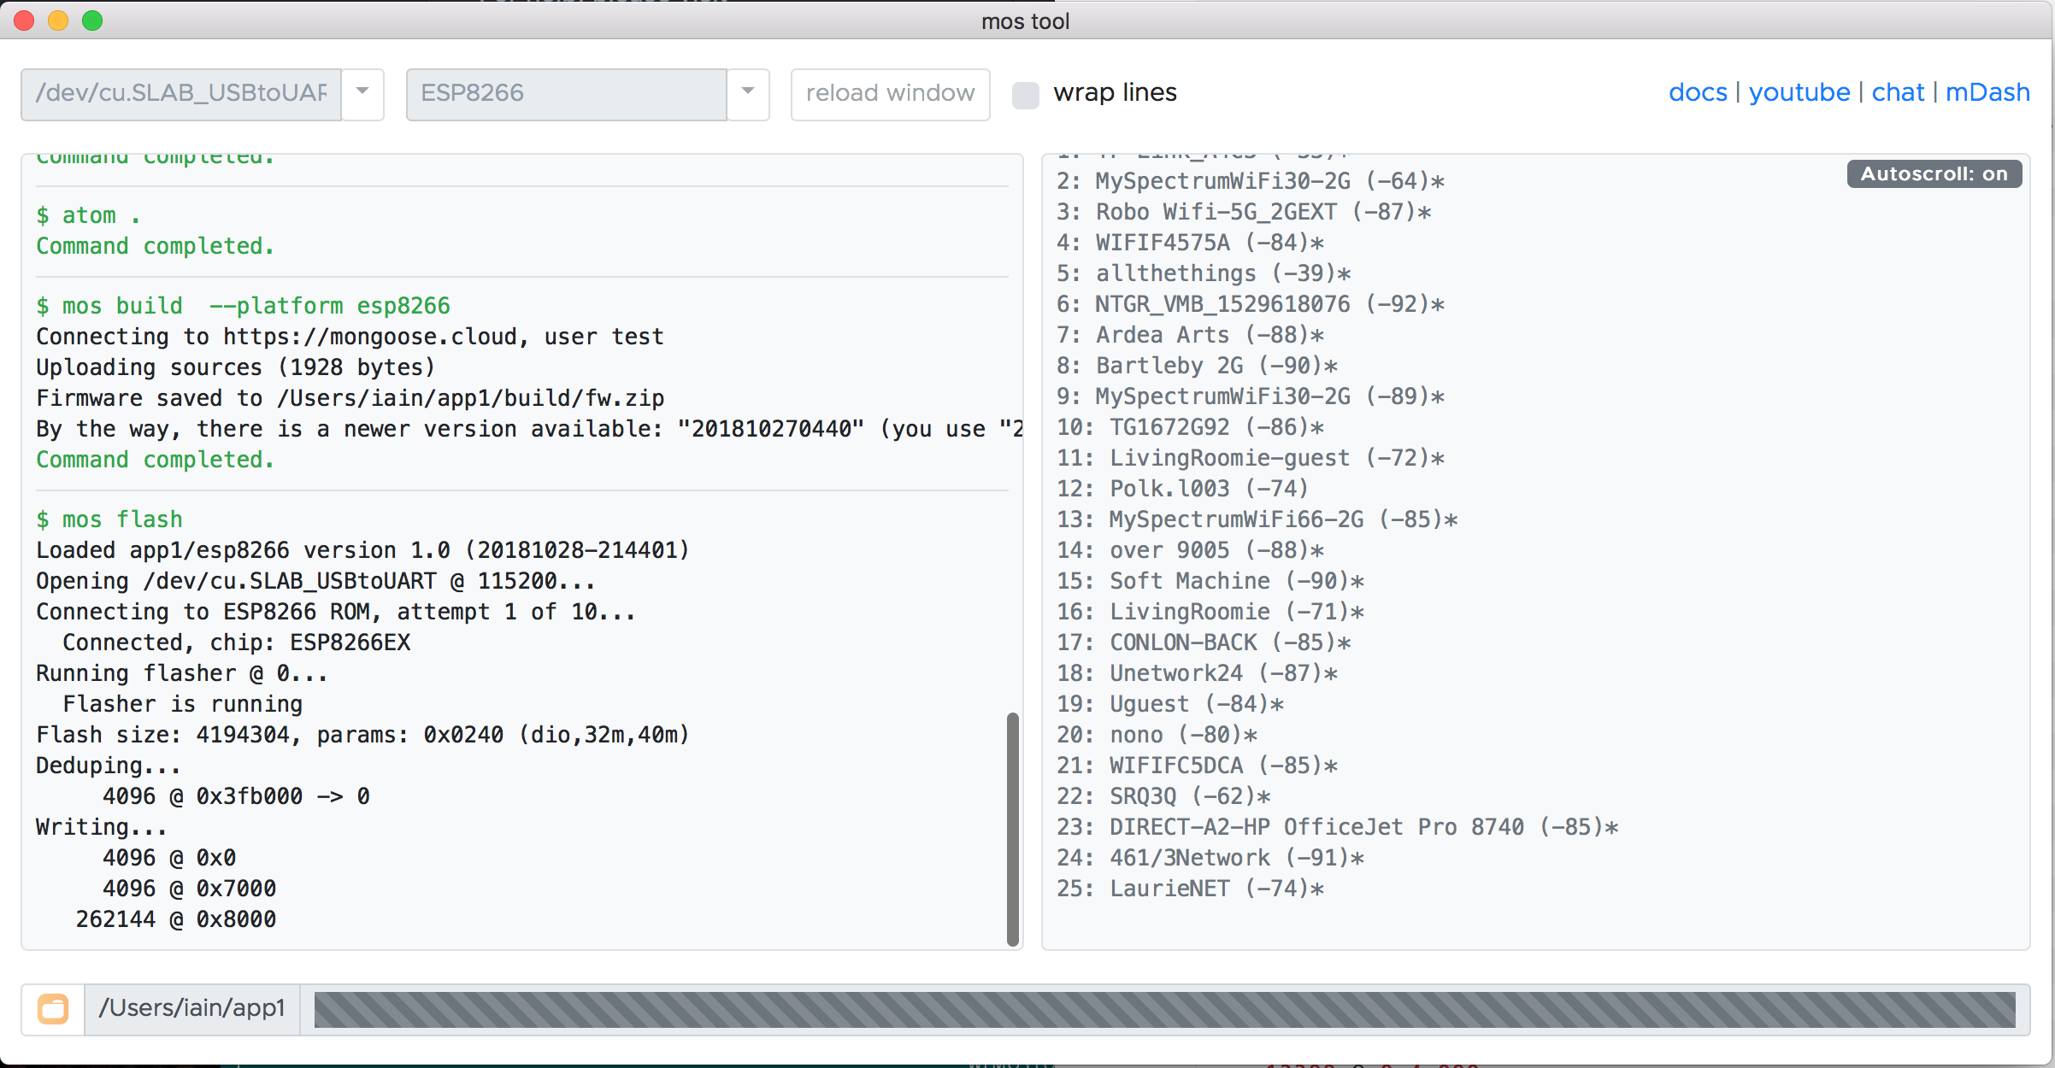
Task: Toggle the wrap lines checkbox
Action: pos(1025,94)
